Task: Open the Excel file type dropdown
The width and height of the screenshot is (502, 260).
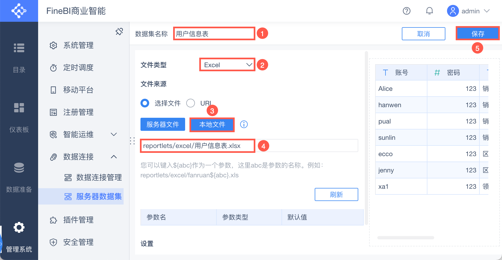Action: (227, 65)
